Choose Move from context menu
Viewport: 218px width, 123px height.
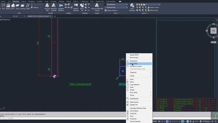[x=139, y=82]
